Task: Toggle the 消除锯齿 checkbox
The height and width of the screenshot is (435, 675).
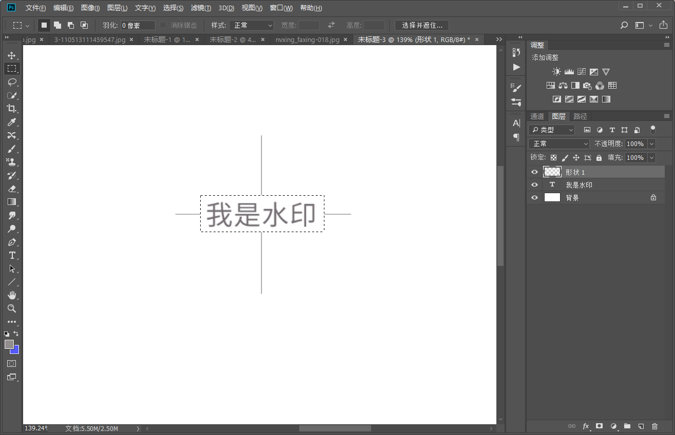Action: 163,25
